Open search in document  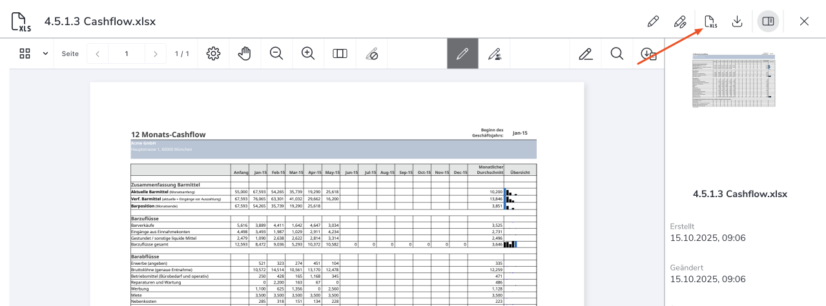pyautogui.click(x=617, y=53)
